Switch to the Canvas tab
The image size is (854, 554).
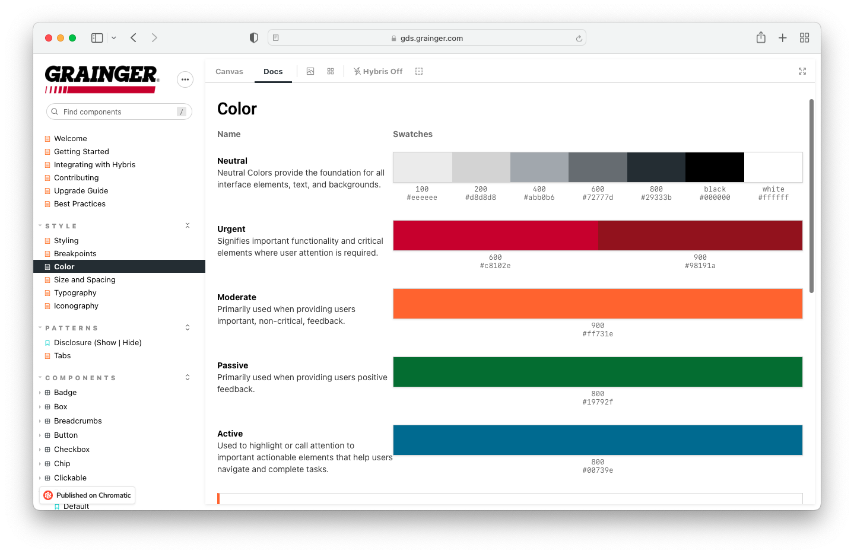tap(229, 72)
